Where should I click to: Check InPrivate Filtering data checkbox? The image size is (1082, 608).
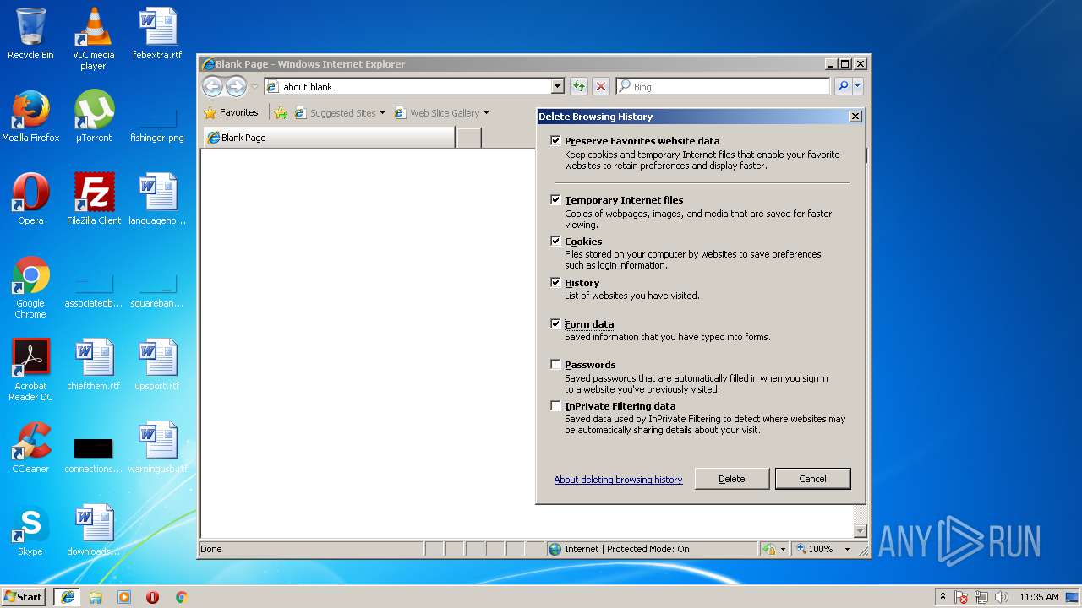[x=555, y=406]
